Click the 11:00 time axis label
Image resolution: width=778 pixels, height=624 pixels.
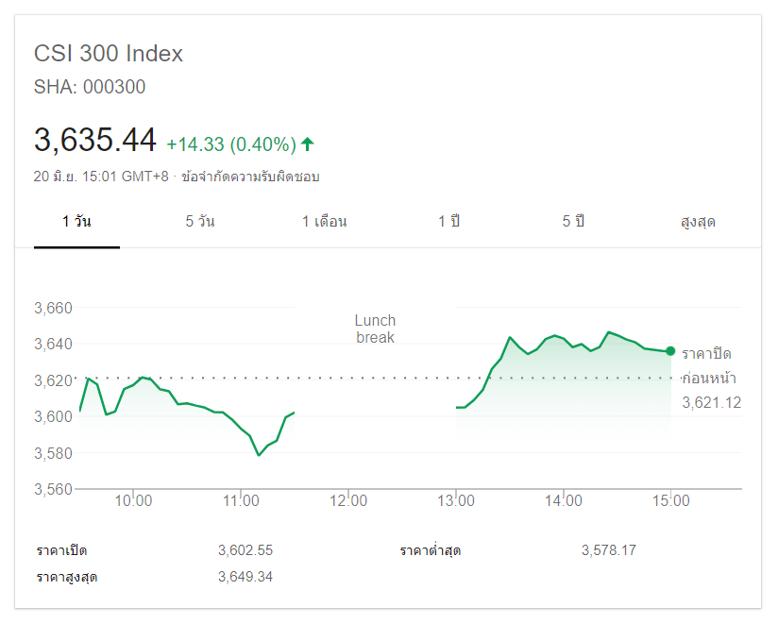(242, 500)
